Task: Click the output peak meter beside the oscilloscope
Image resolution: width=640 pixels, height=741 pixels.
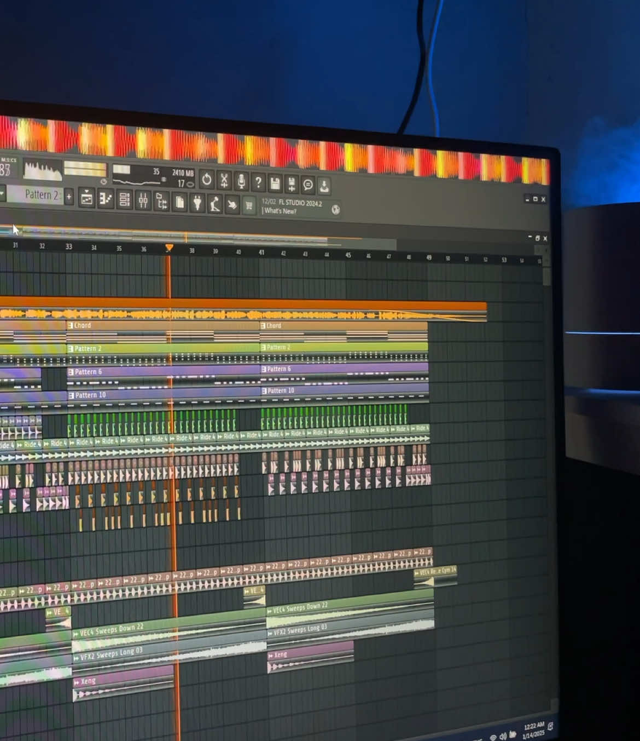Action: click(x=85, y=169)
